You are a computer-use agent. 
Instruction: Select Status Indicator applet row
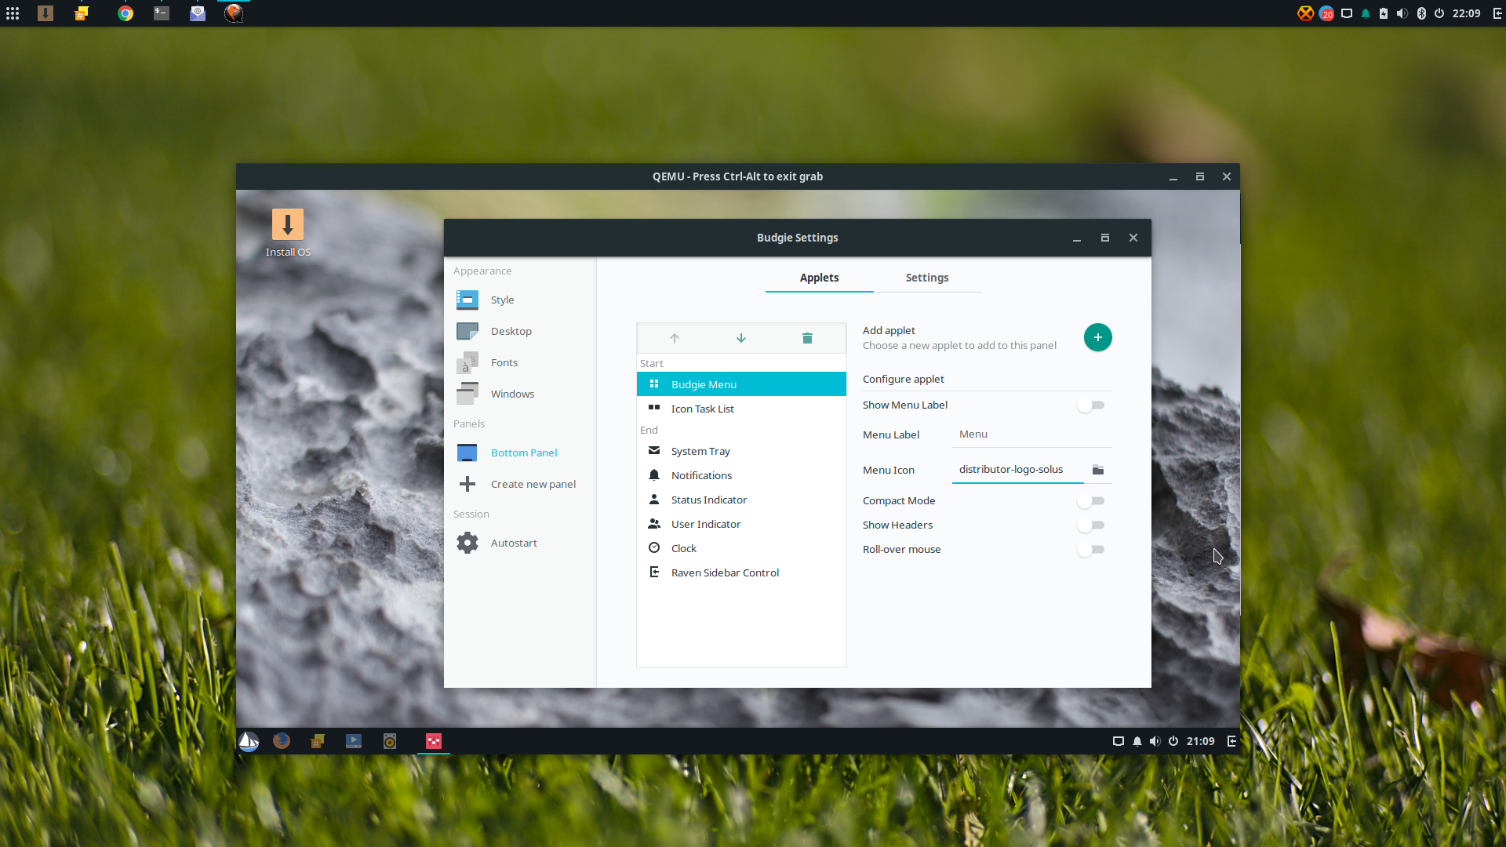point(741,500)
